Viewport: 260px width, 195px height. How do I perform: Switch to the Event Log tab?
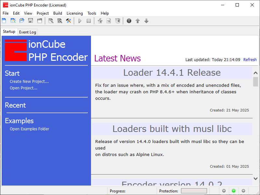(x=27, y=32)
